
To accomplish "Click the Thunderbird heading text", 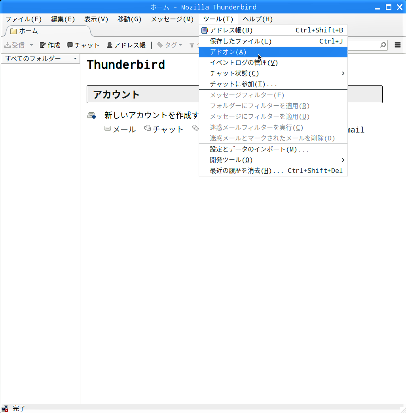I will tap(126, 65).
